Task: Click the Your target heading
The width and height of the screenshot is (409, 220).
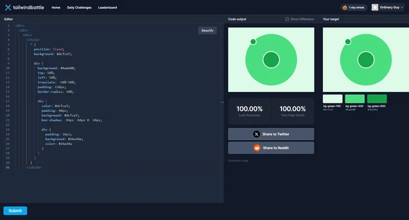Action: (x=331, y=19)
